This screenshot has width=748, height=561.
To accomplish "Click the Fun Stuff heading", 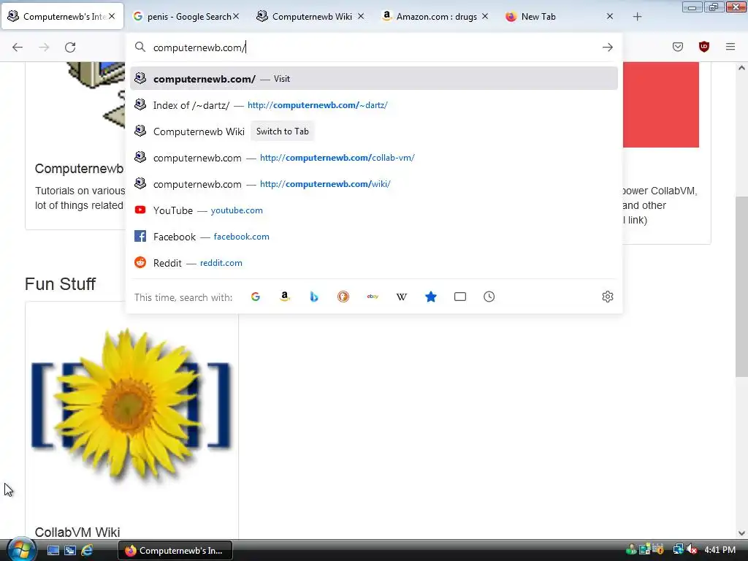I will click(60, 284).
